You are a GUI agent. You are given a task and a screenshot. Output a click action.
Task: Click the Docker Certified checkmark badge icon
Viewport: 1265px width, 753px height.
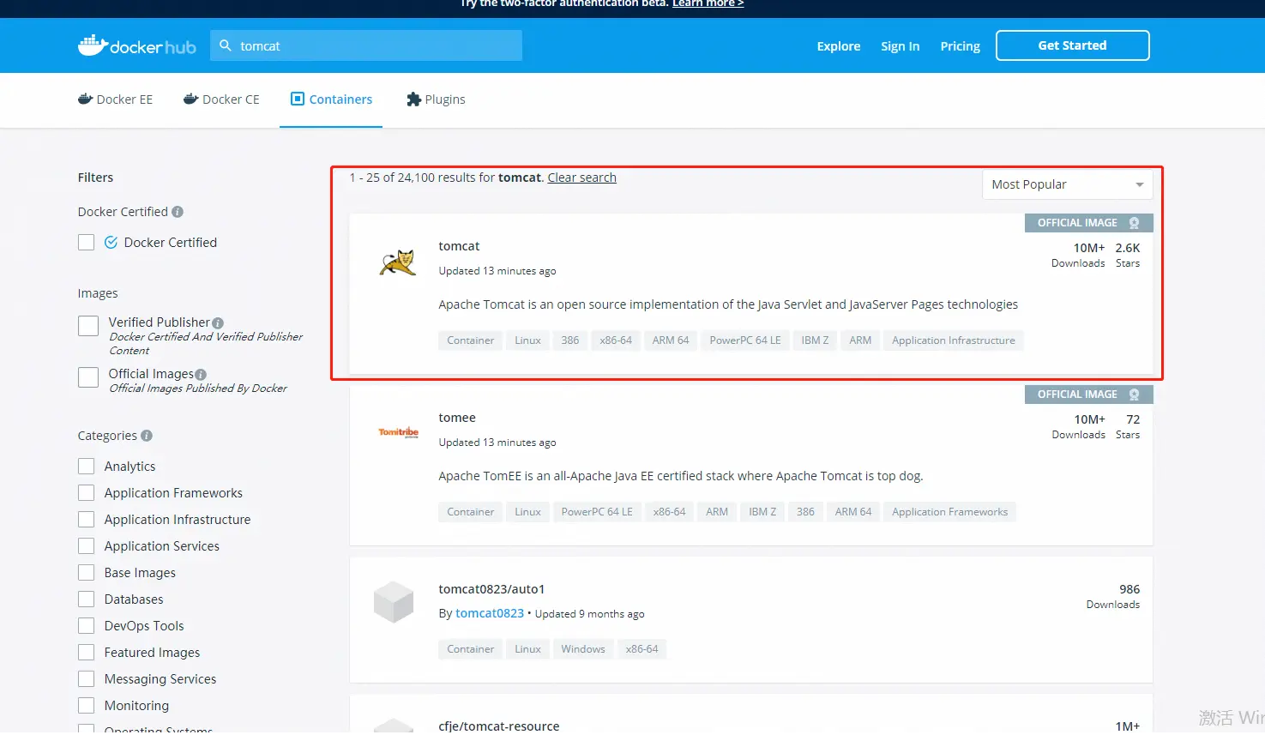coord(111,243)
